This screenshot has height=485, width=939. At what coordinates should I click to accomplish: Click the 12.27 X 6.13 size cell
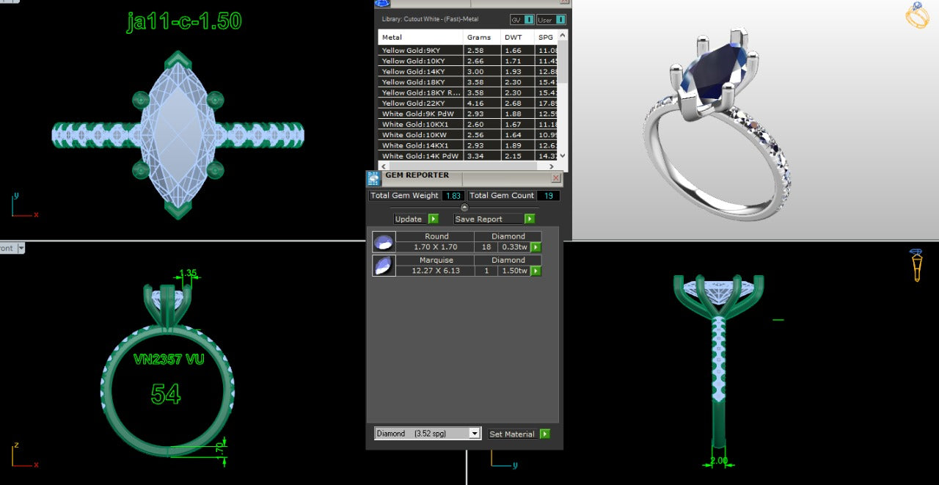436,271
